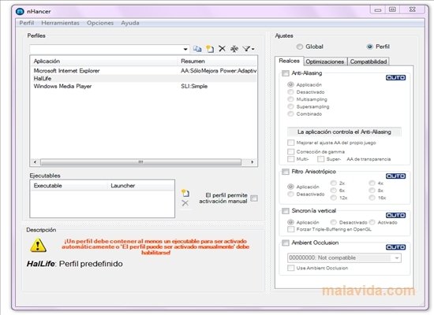Open the Opciones menu
Viewport: 434px width, 315px height.
point(100,23)
